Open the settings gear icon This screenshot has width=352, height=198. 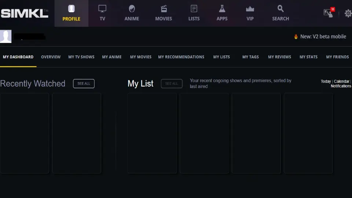click(x=348, y=14)
